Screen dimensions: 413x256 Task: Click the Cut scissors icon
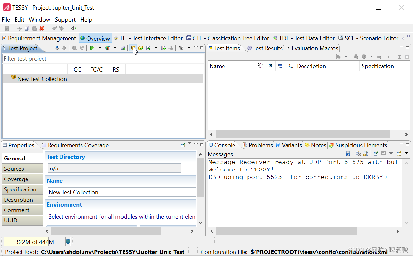coord(19,28)
